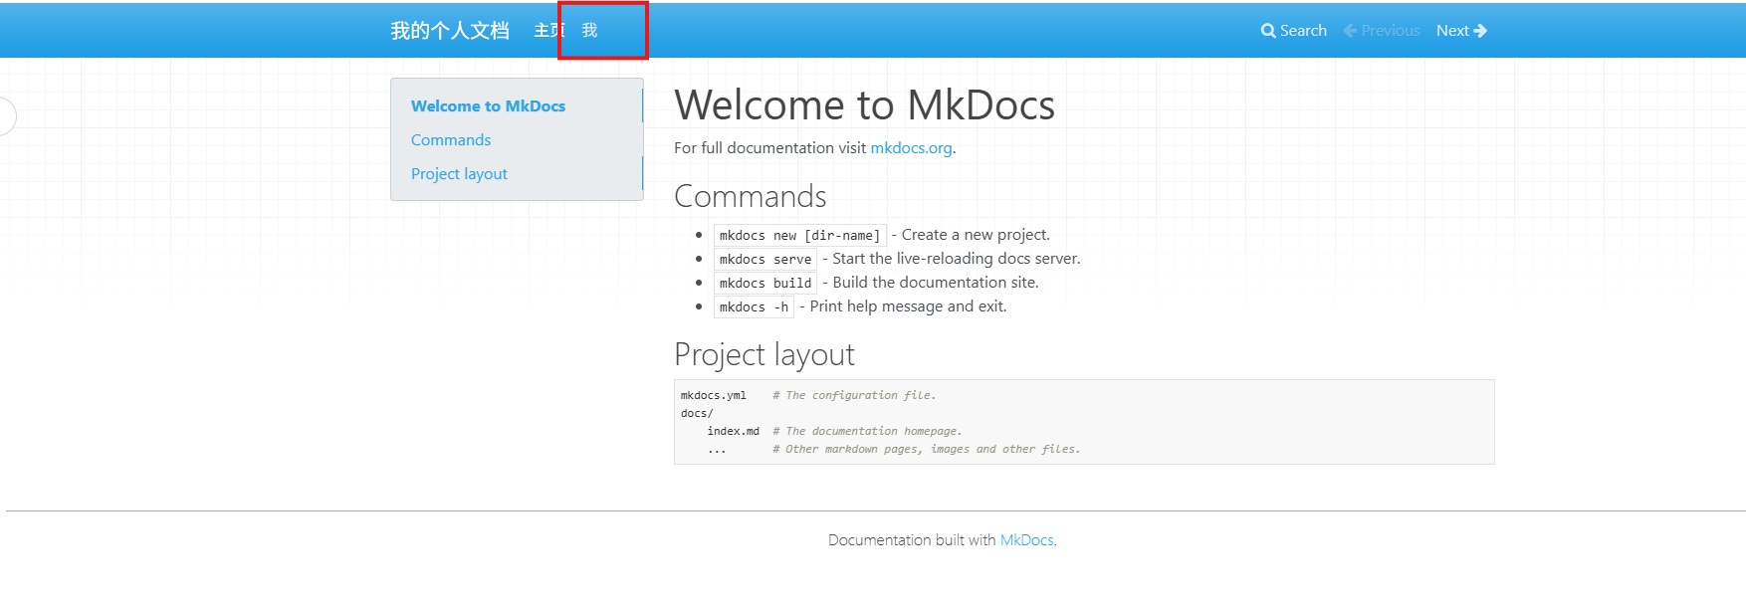The width and height of the screenshot is (1746, 608).
Task: Click the Next arrow icon
Action: [x=1480, y=31]
